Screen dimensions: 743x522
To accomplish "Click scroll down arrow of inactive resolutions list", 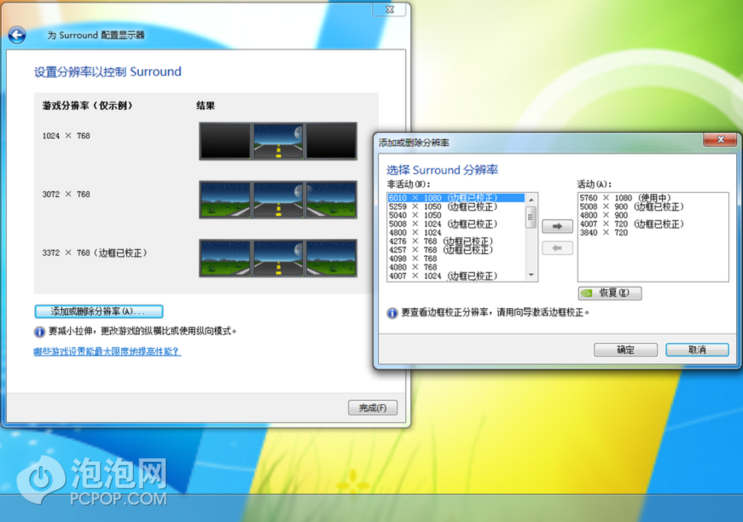I will (531, 275).
